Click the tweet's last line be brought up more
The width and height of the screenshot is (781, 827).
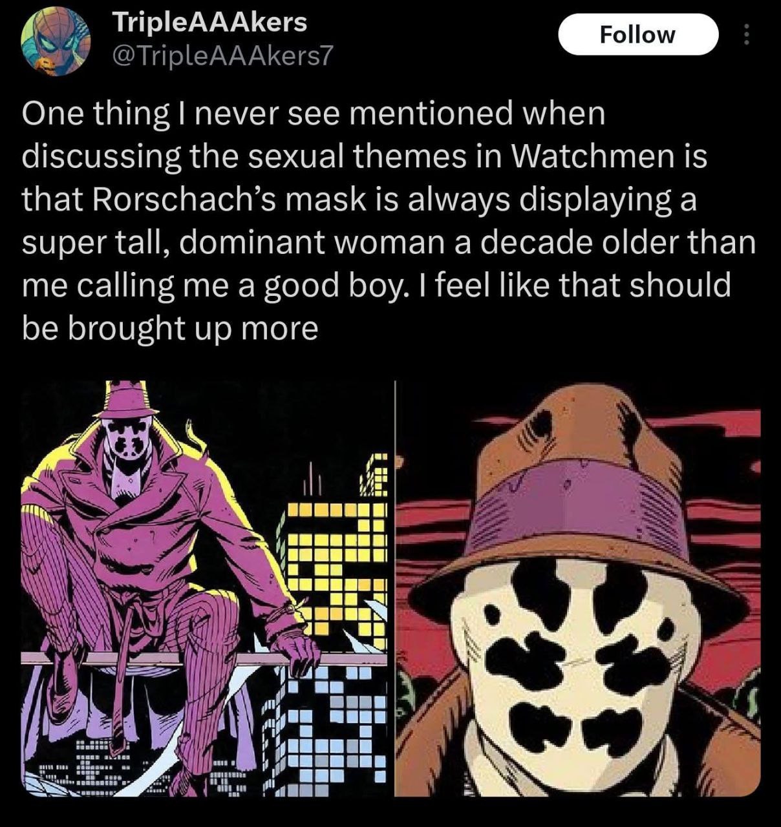point(170,330)
